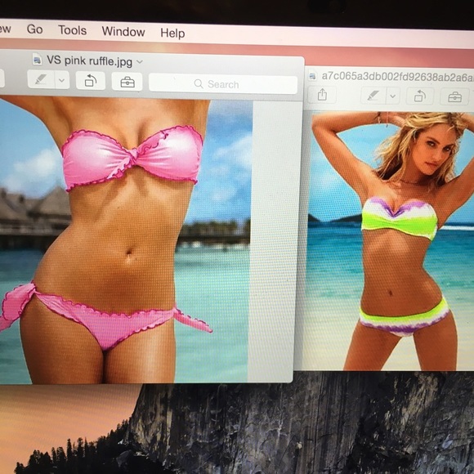Expand Markup dropdown arrow in a7c065a3 window
Viewport: 474px width, 474px height.
point(392,96)
